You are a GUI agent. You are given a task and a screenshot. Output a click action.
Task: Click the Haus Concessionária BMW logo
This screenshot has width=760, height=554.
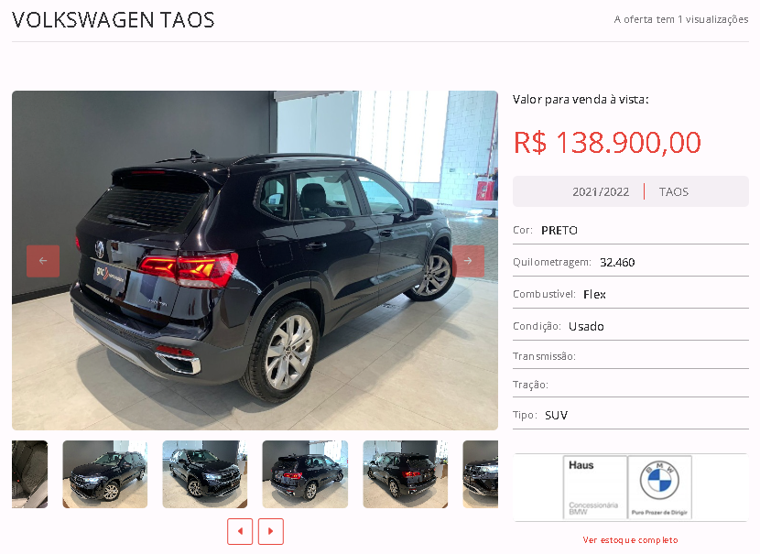[x=595, y=487]
